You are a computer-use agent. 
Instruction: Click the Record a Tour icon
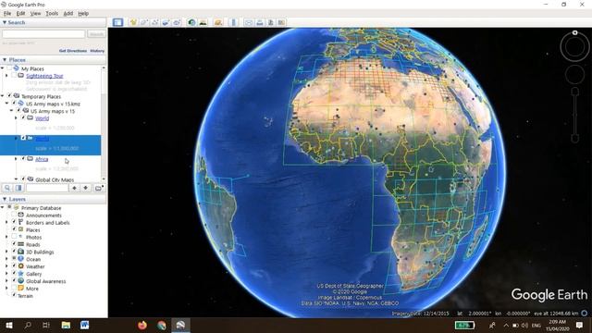[x=177, y=22]
